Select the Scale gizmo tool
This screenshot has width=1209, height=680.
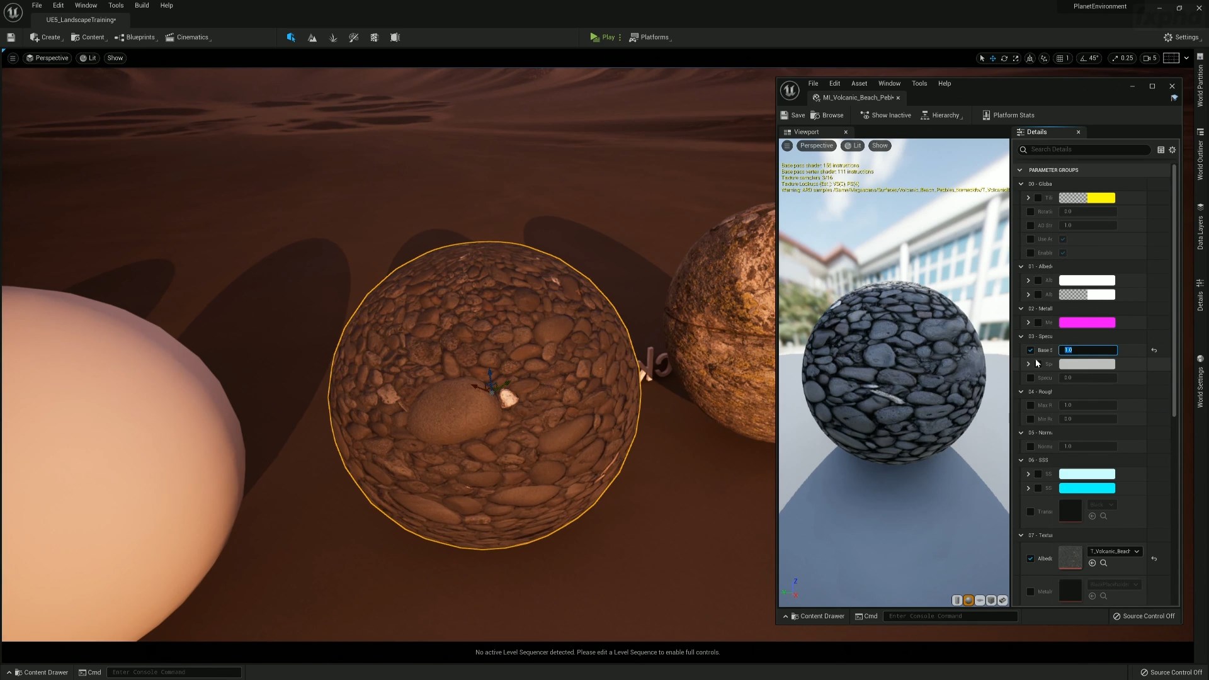coord(1016,58)
